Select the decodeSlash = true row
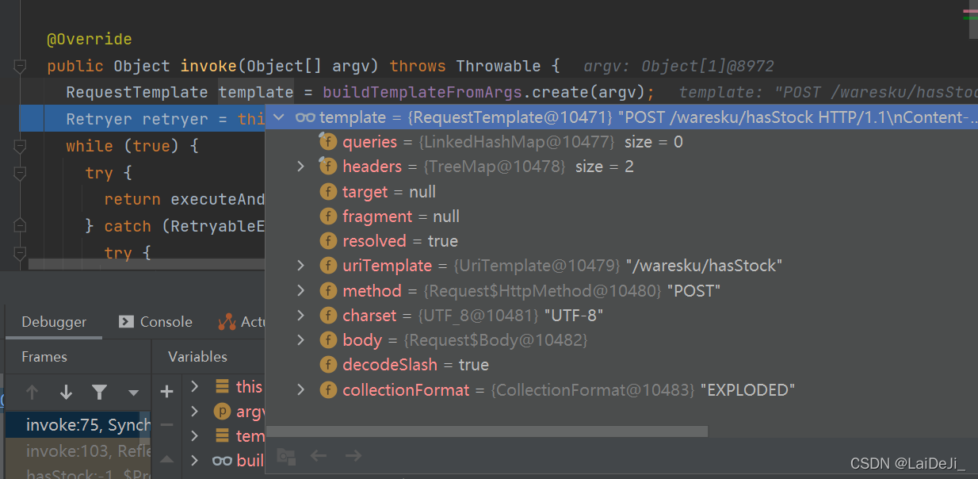Screen dimensions: 978x479 pos(621,365)
